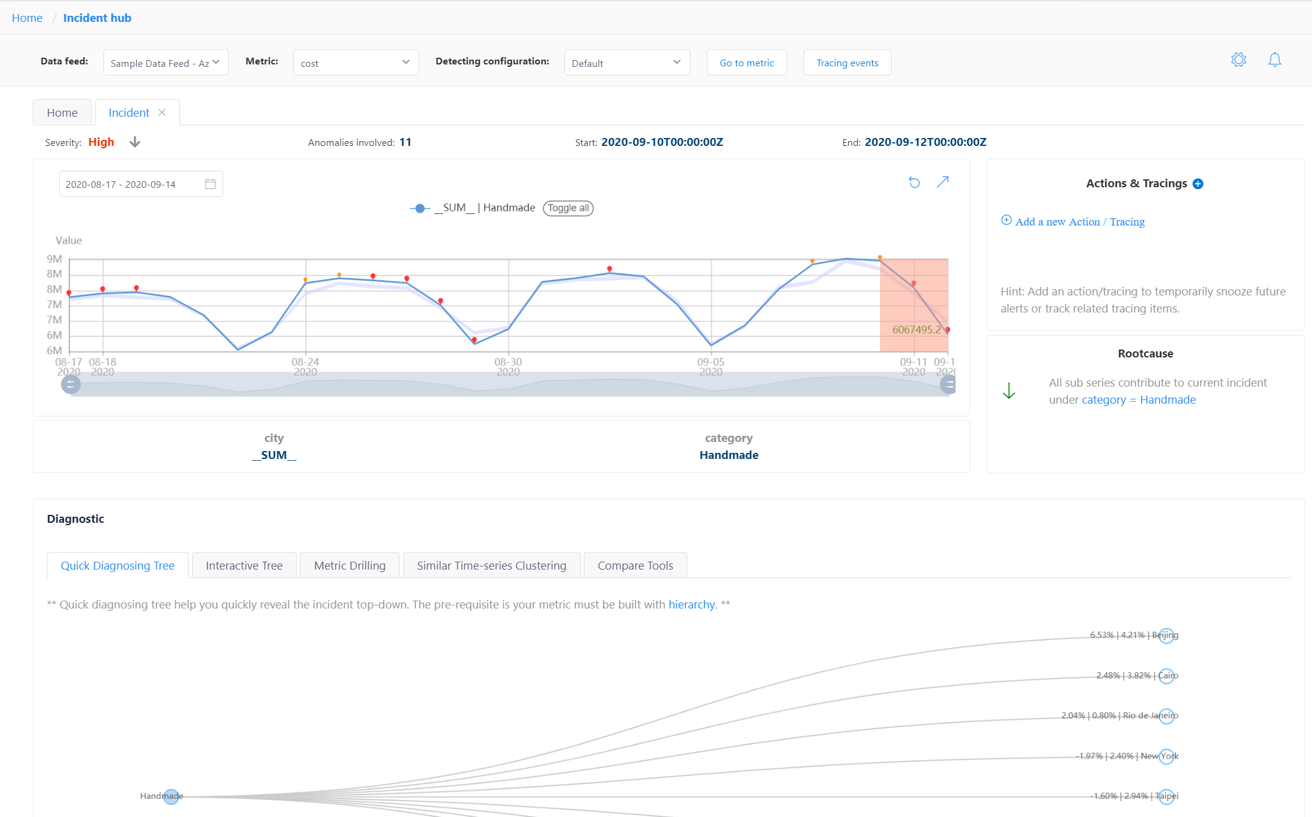Open the Compare Tools tab
Viewport: 1312px width, 817px height.
point(635,565)
